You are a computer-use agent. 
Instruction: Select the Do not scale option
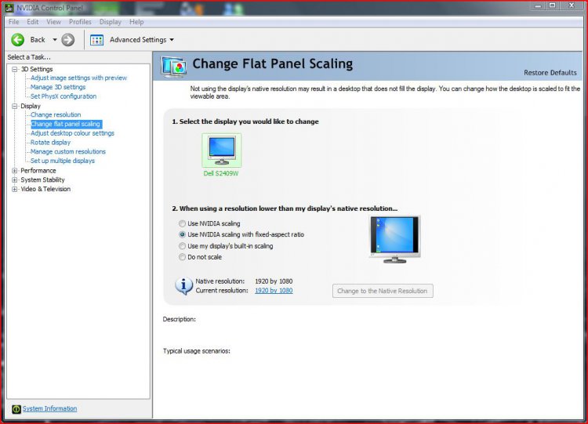coord(182,257)
